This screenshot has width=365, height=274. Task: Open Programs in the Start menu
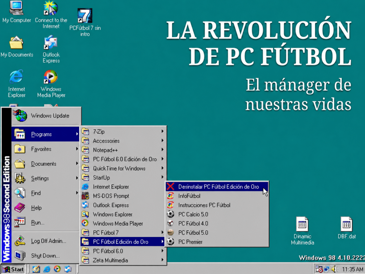coord(46,134)
